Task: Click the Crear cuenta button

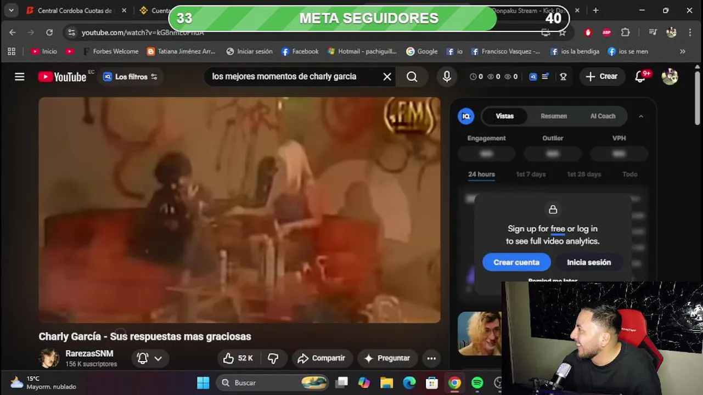Action: 516,262
